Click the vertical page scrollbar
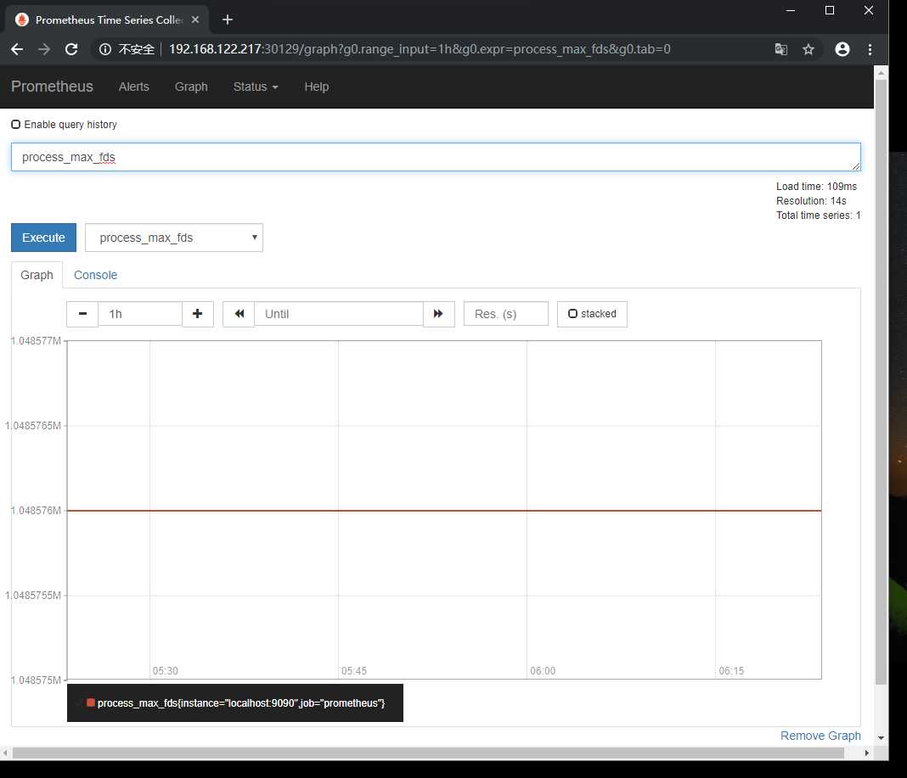This screenshot has height=778, width=907. click(x=881, y=382)
